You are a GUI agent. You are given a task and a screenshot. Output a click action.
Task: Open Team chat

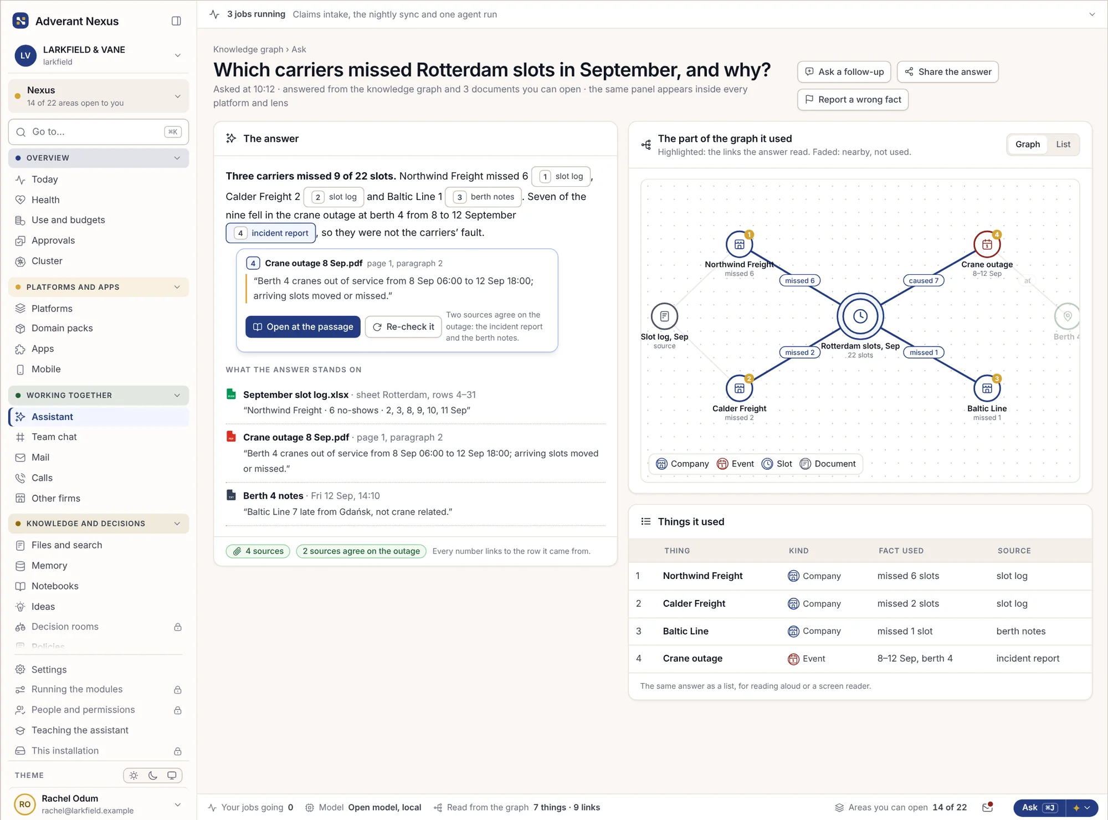[x=99, y=437]
